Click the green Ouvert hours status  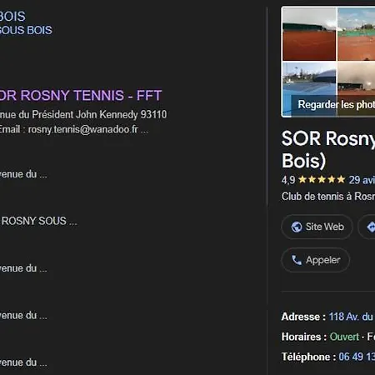344,337
